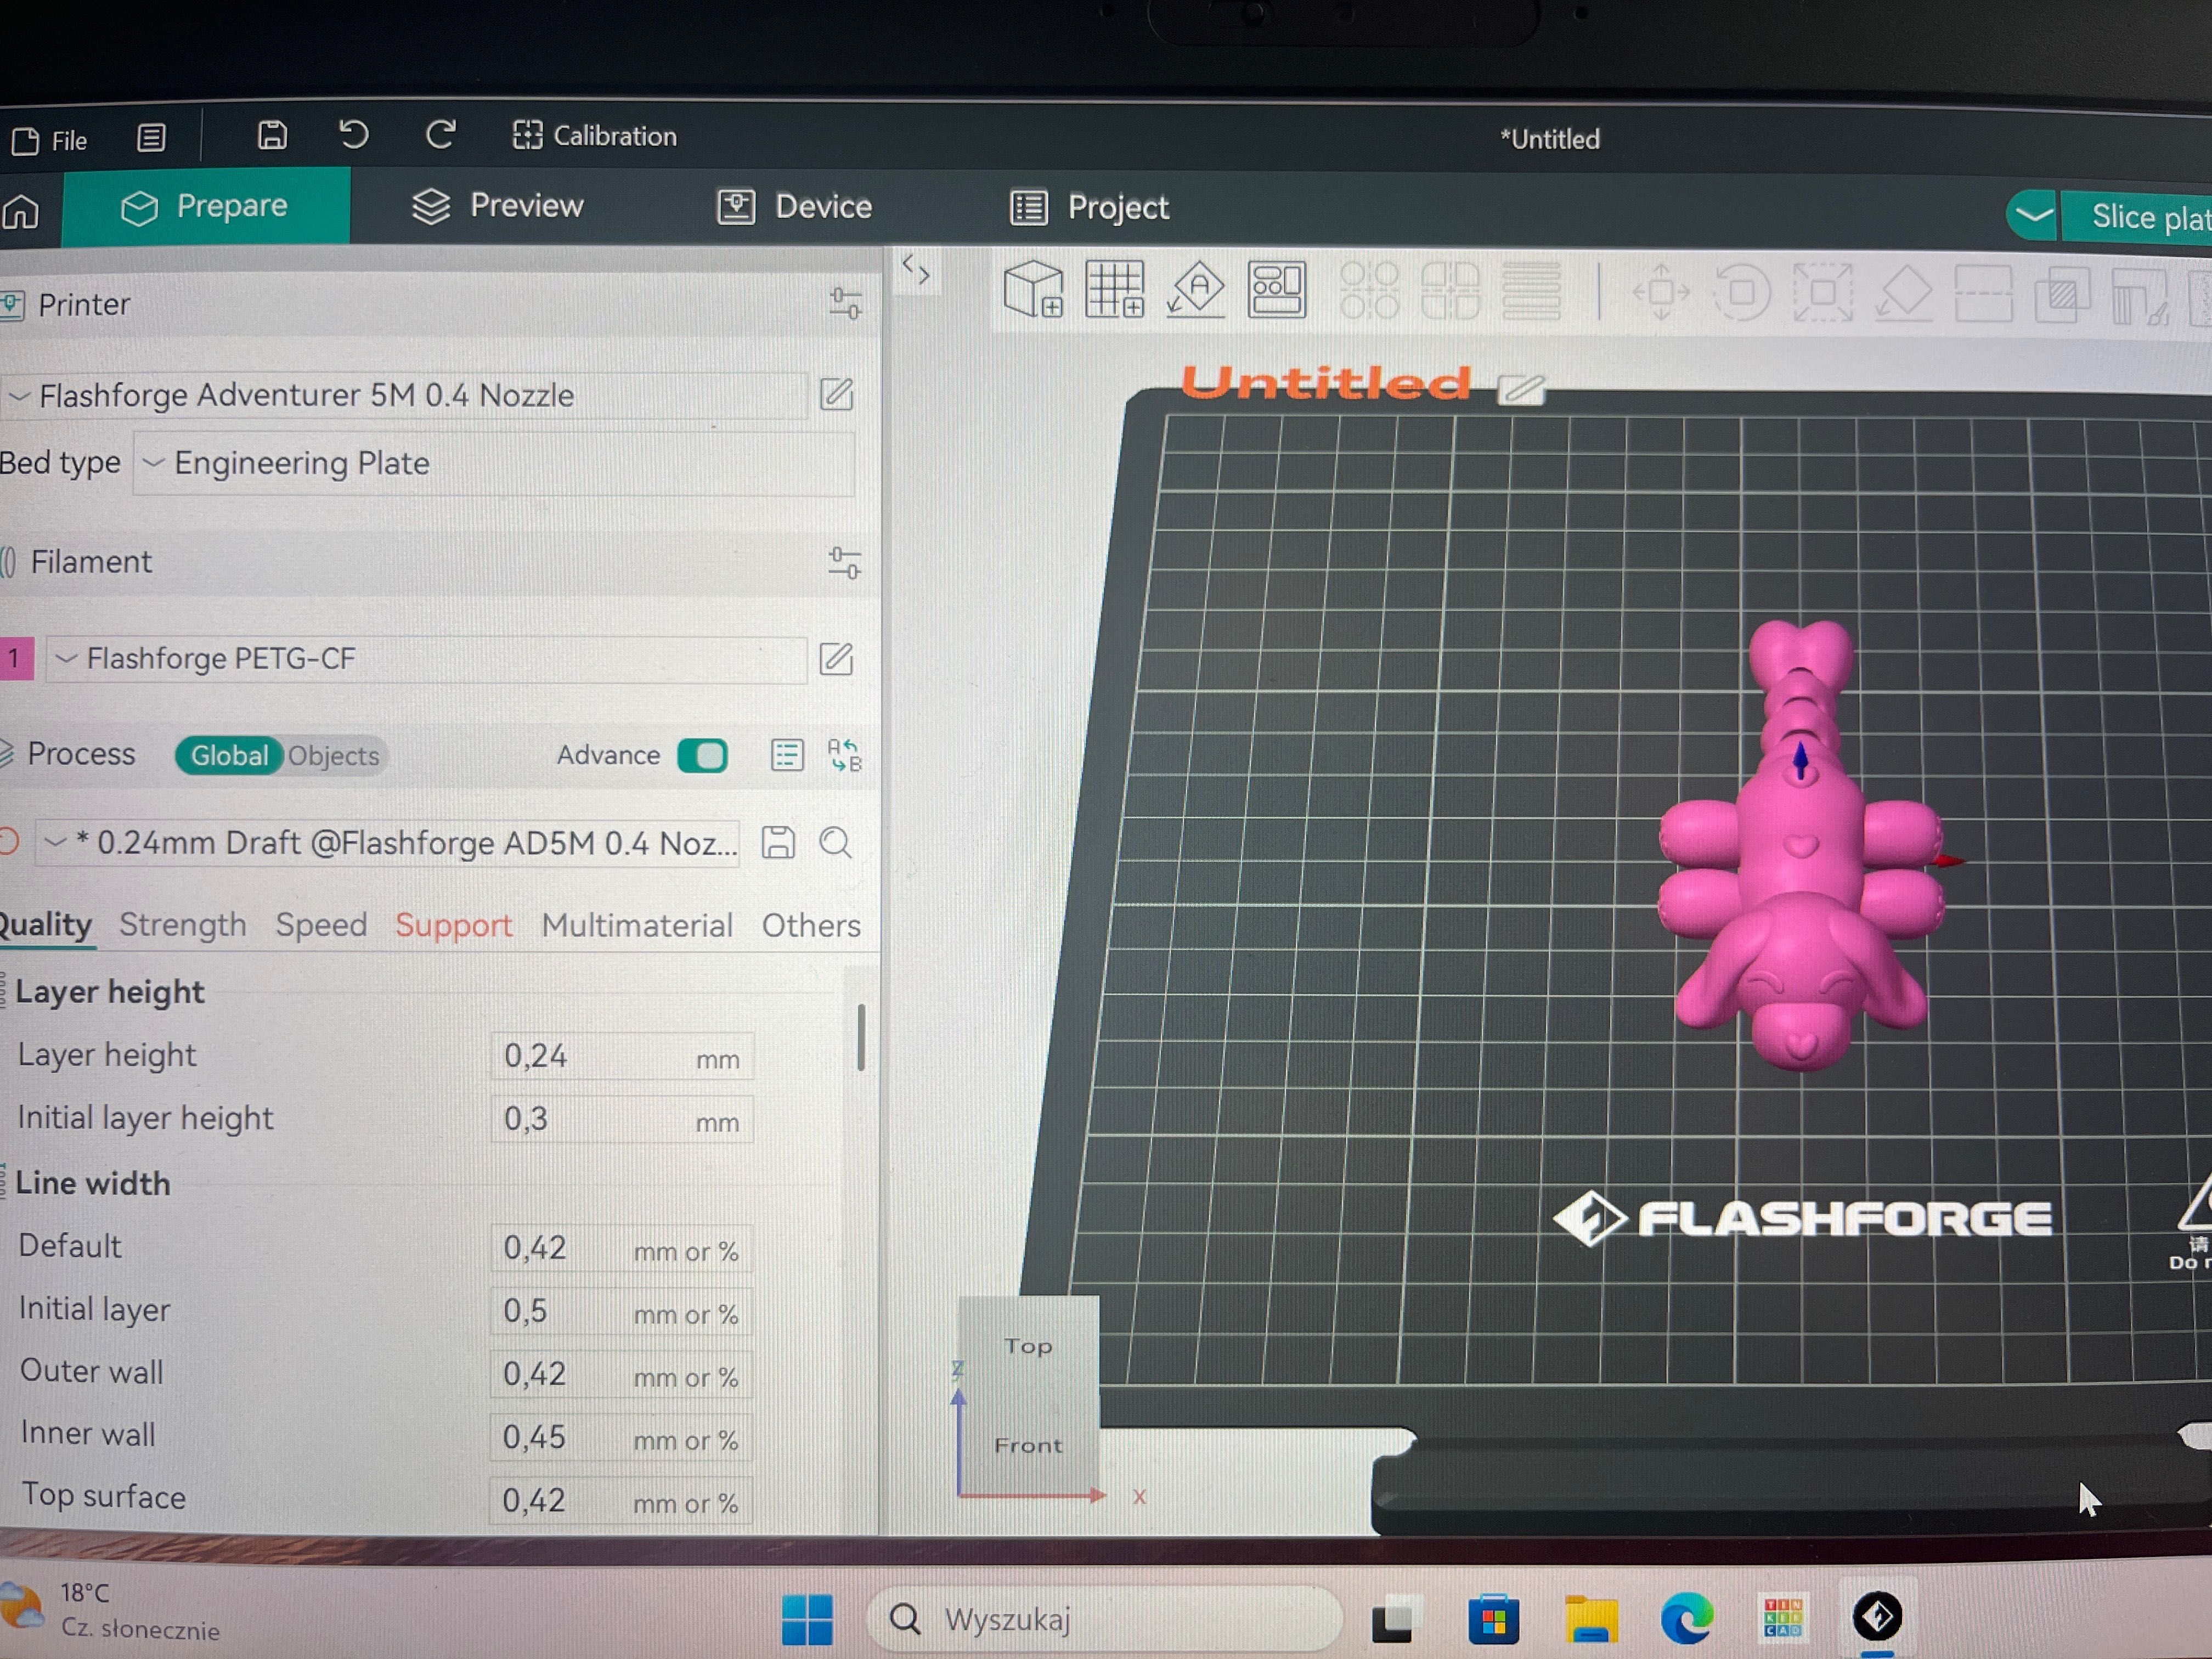Open the Device tab
This screenshot has width=2212, height=1659.
pyautogui.click(x=795, y=207)
